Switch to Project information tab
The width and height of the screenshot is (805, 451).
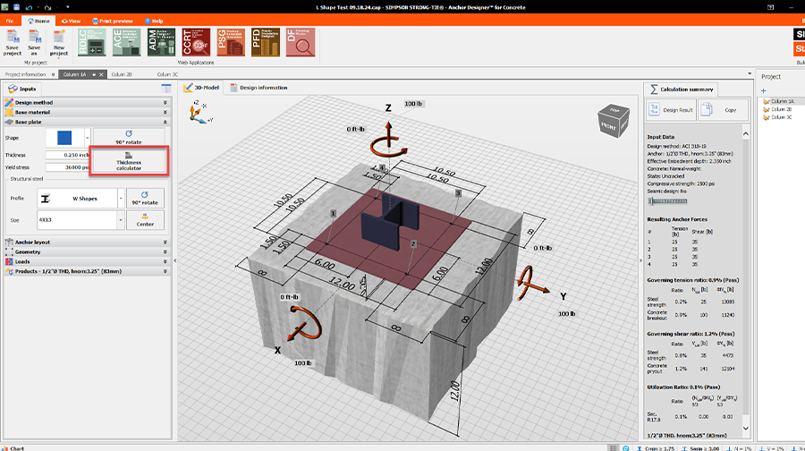coord(26,74)
